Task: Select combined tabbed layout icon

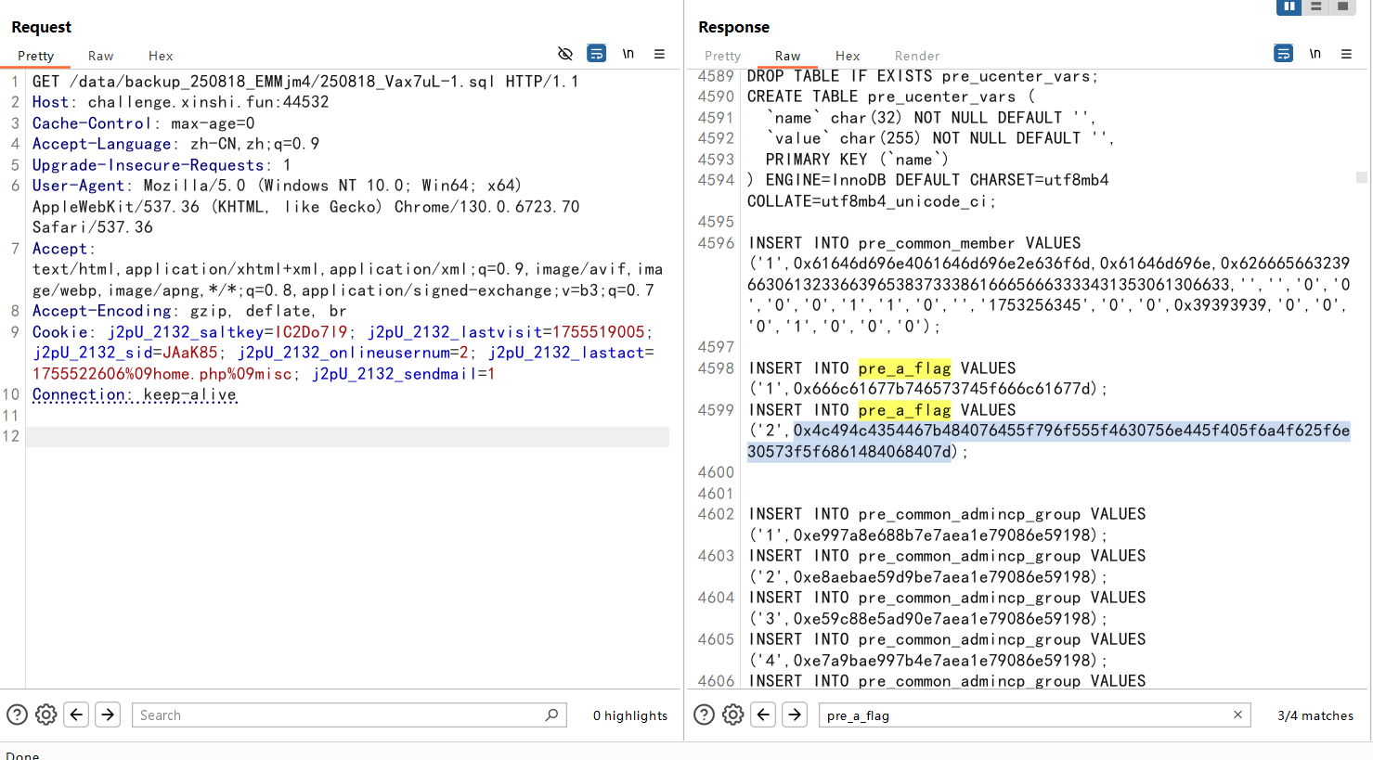Action: [1342, 6]
